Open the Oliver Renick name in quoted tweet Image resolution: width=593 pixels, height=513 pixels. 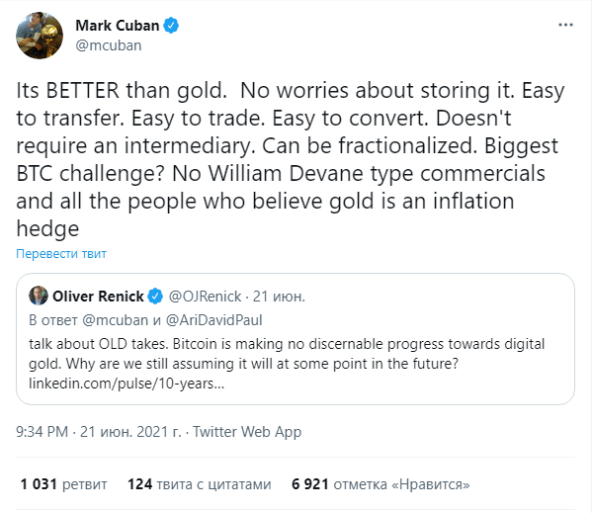98,297
